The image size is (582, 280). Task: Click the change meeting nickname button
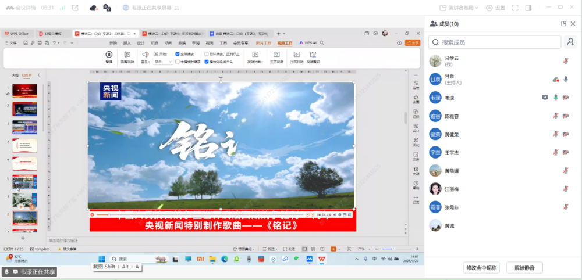point(480,267)
